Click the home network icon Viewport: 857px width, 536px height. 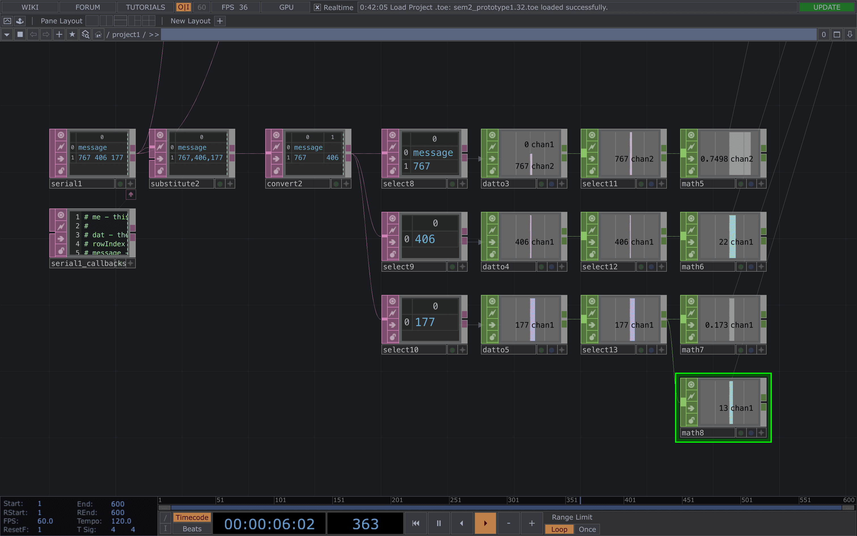(x=98, y=34)
